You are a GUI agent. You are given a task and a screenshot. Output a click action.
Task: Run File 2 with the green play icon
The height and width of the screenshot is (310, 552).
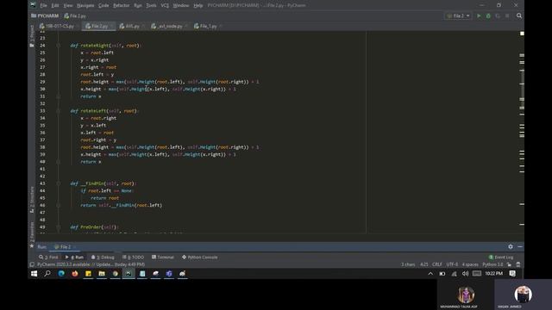(479, 15)
